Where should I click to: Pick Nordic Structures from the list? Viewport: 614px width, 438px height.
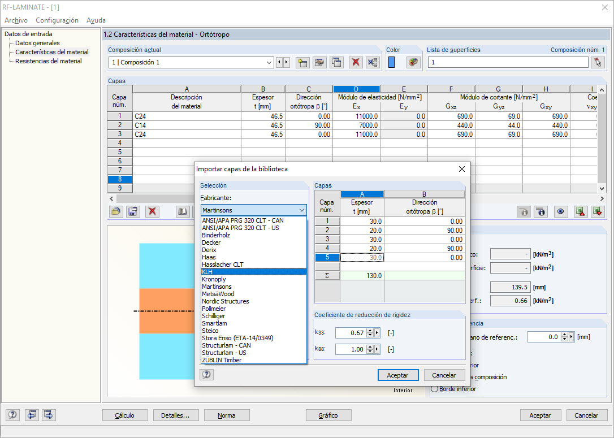253,301
